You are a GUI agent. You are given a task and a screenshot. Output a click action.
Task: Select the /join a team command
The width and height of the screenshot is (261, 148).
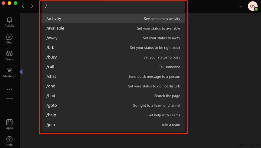(x=113, y=125)
